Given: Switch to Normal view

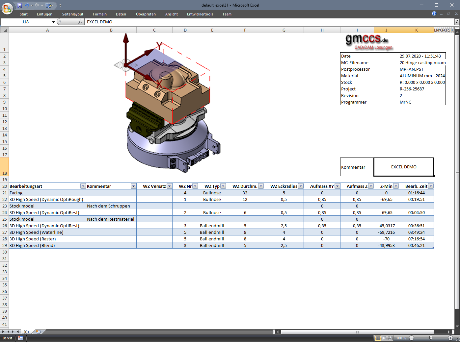Looking at the screenshot, I should 378,338.
